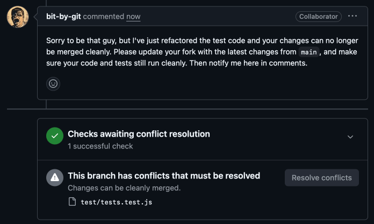Click the file icon beside tests.test.js
The height and width of the screenshot is (224, 374).
72,201
